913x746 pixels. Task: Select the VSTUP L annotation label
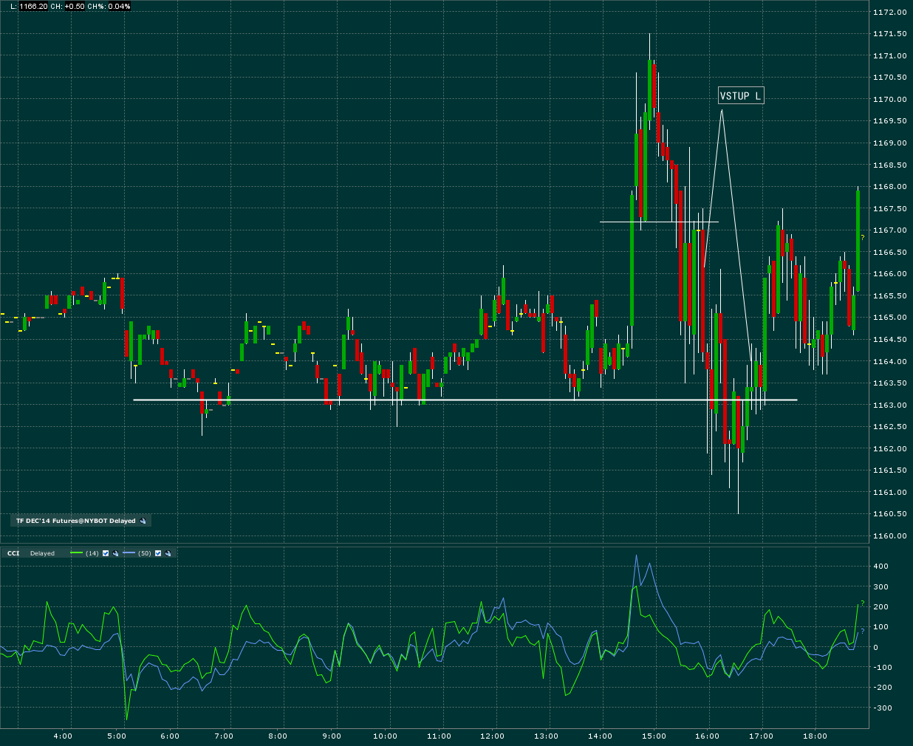pyautogui.click(x=741, y=95)
